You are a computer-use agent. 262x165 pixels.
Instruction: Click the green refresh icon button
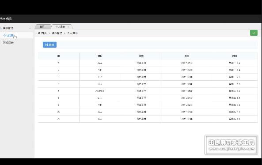254,33
